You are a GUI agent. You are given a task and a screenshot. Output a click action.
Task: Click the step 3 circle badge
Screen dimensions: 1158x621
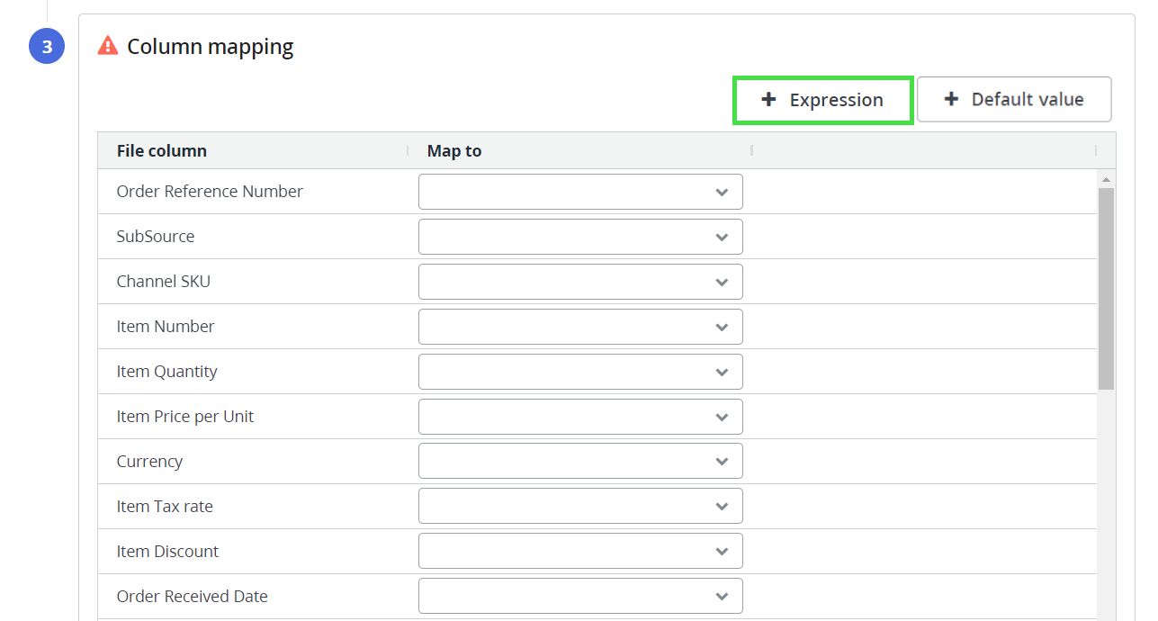[47, 47]
